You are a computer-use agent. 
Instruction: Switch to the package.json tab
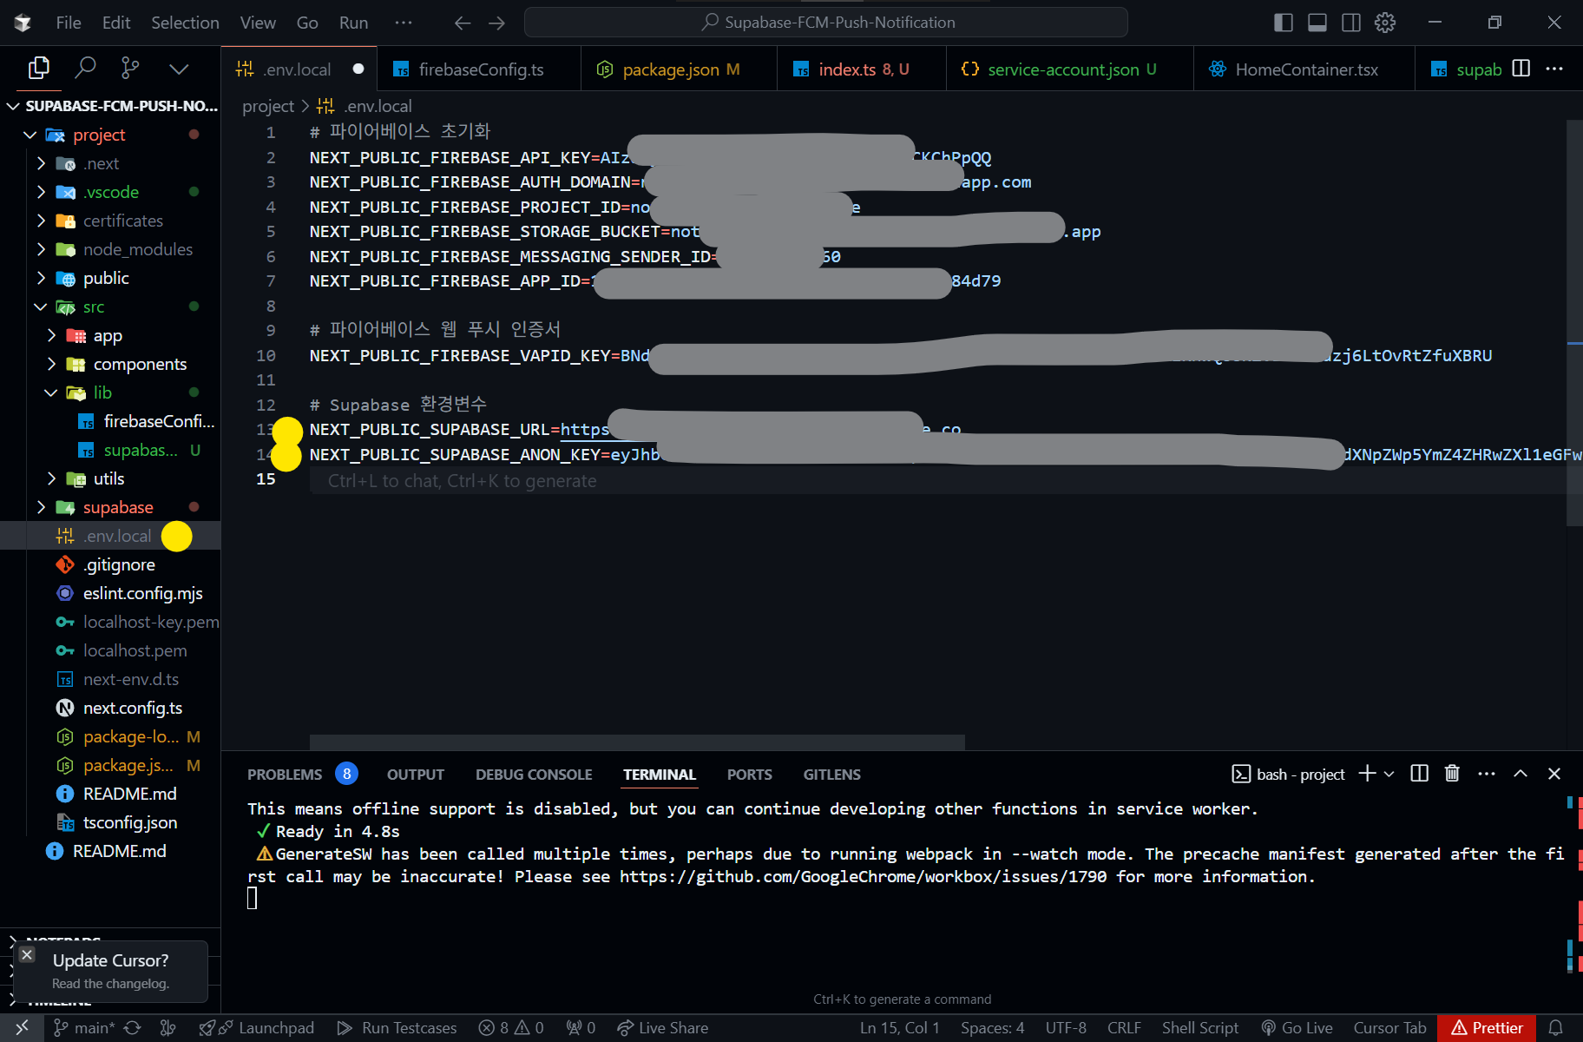point(679,69)
